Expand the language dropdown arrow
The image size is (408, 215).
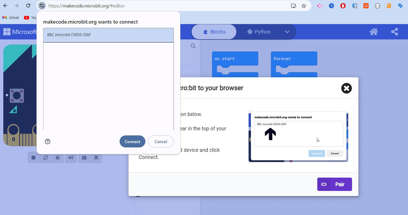point(287,32)
